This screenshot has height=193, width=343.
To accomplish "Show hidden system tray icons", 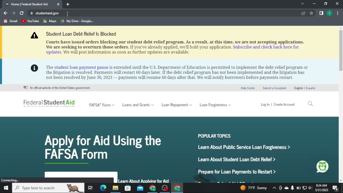I will (x=274, y=188).
